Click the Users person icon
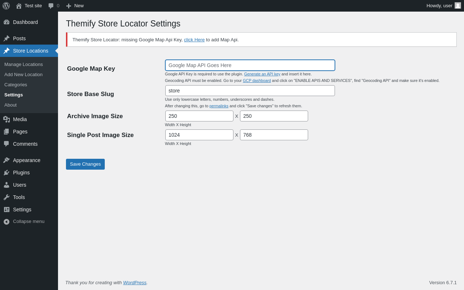Viewport: 464px width, 290px height. coord(7,185)
